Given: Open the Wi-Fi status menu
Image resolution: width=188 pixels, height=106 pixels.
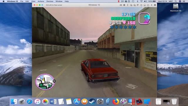Looking at the screenshot, I should [x=141, y=1].
